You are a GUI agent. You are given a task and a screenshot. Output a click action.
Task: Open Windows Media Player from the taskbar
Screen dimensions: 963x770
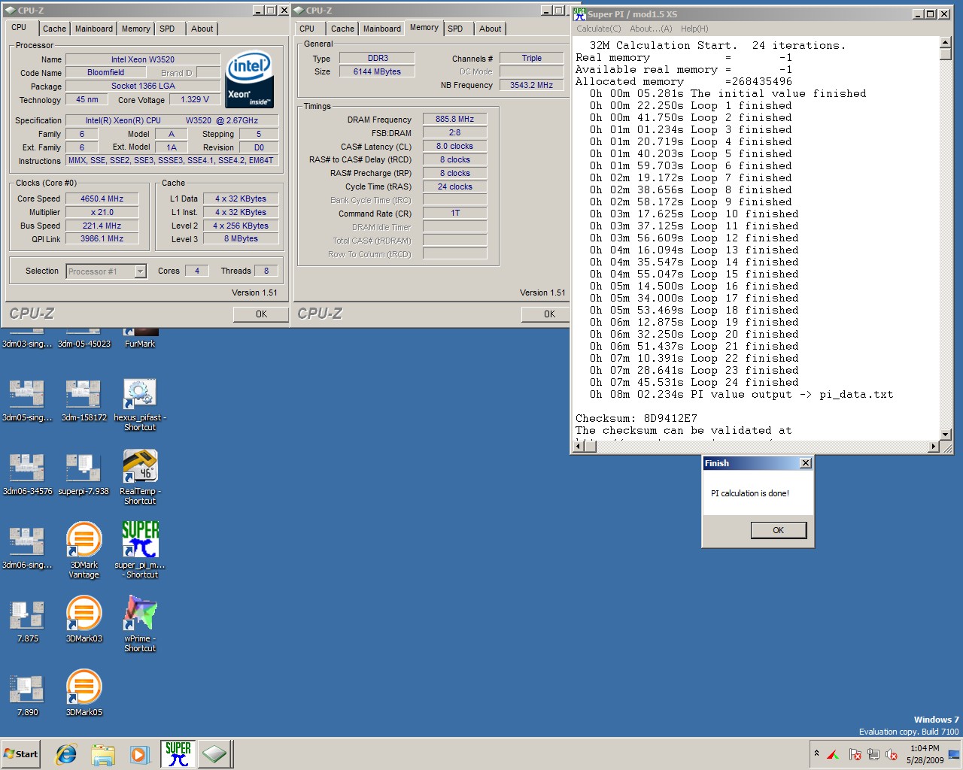point(139,754)
